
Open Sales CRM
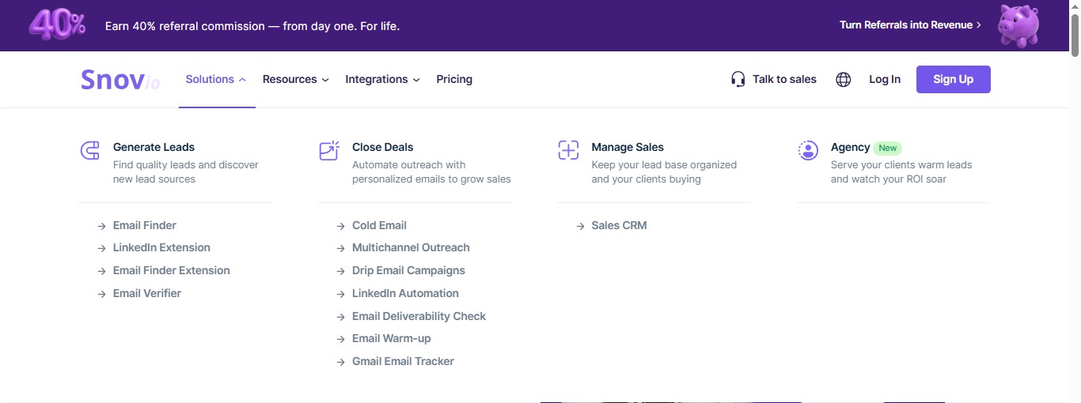619,225
